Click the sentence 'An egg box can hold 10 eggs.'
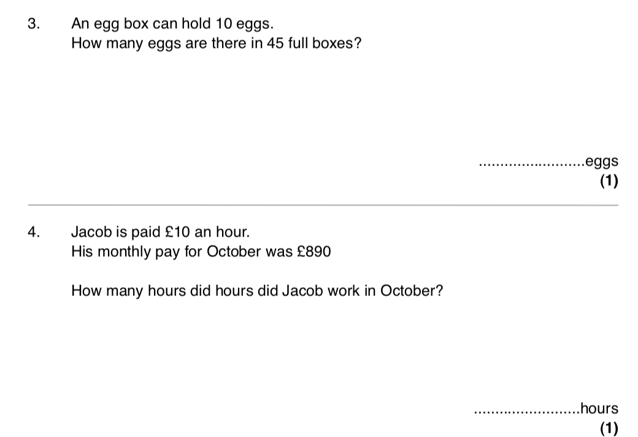Viewport: 638px width, 437px height. (x=172, y=25)
